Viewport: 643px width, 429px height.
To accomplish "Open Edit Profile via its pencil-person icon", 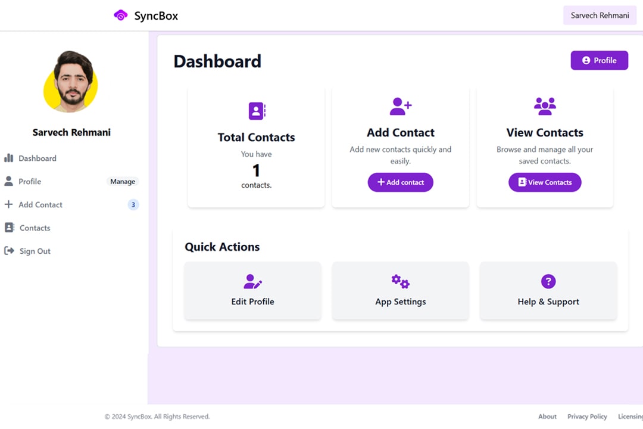I will coord(252,282).
